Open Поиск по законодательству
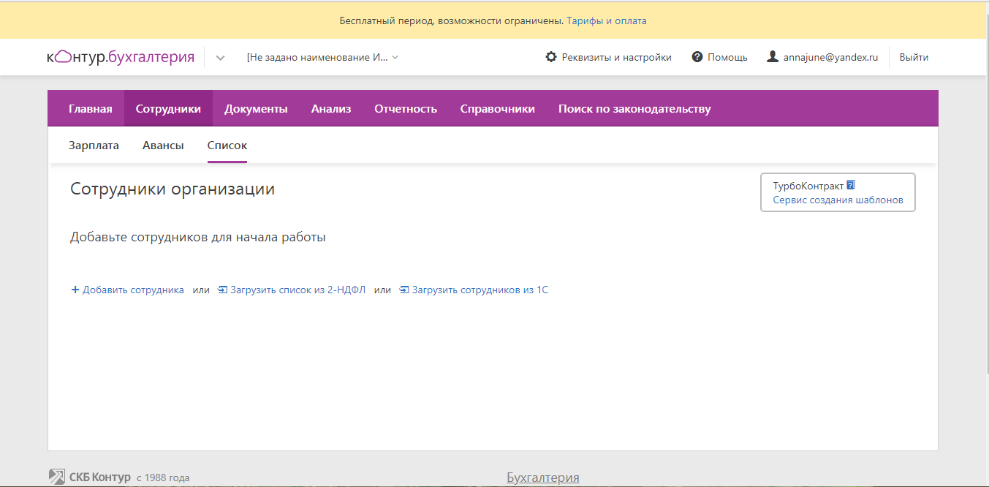989x487 pixels. [634, 108]
